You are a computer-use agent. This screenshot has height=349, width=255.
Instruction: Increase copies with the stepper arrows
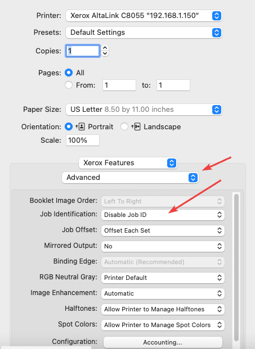(x=105, y=48)
